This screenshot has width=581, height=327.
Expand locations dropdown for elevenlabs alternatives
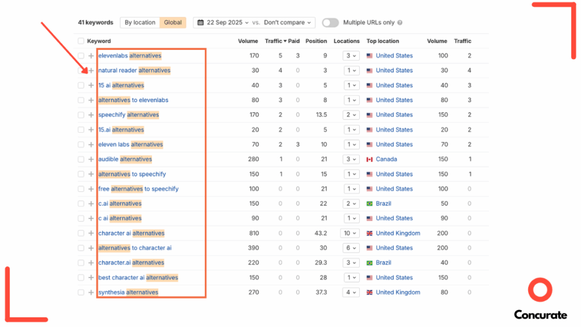351,56
